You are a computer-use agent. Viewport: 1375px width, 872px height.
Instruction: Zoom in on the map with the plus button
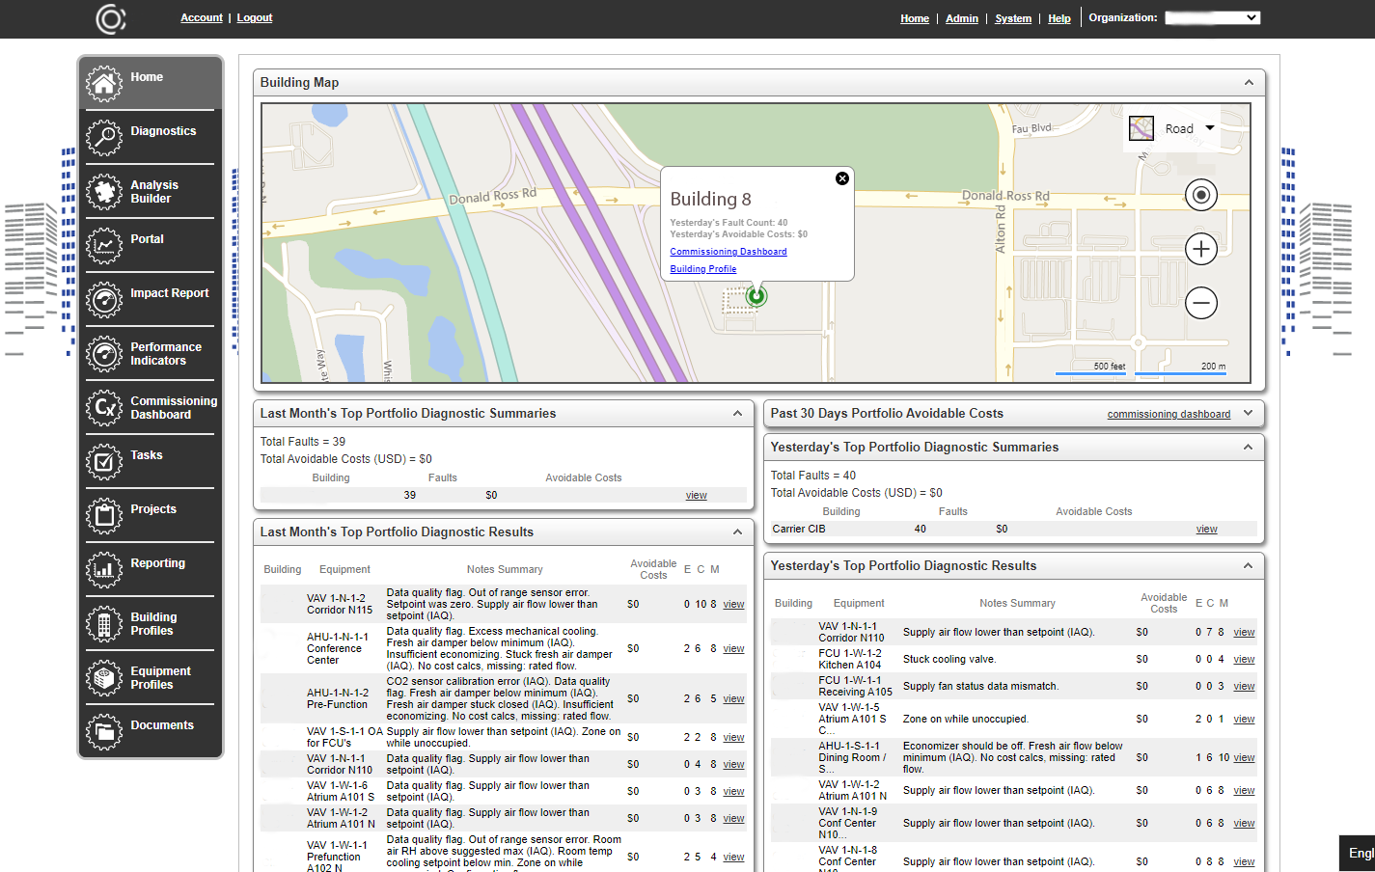pos(1201,249)
